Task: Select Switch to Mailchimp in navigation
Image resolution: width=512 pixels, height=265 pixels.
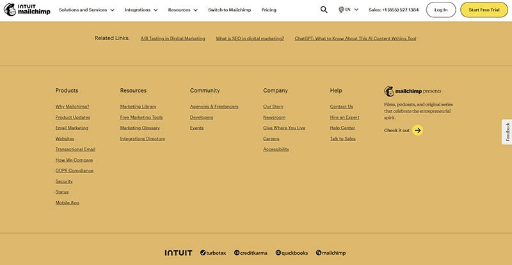Action: click(229, 10)
